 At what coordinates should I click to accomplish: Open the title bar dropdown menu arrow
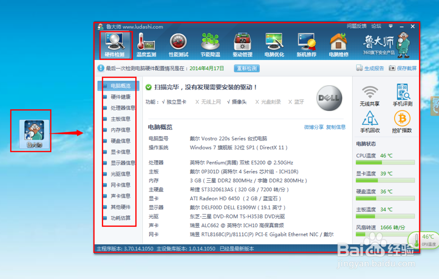391,26
